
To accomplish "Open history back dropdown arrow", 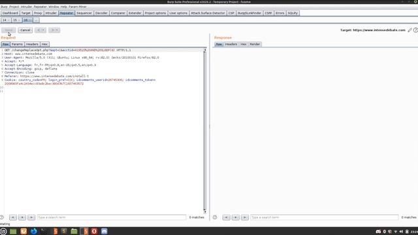I will click(x=43, y=30).
